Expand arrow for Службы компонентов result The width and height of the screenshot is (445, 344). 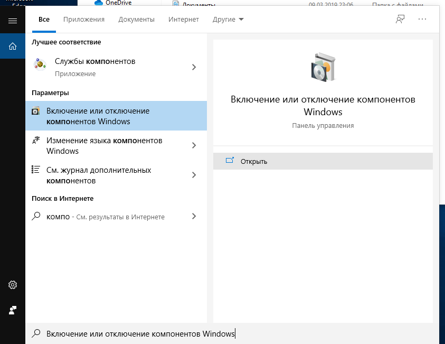[x=194, y=67]
